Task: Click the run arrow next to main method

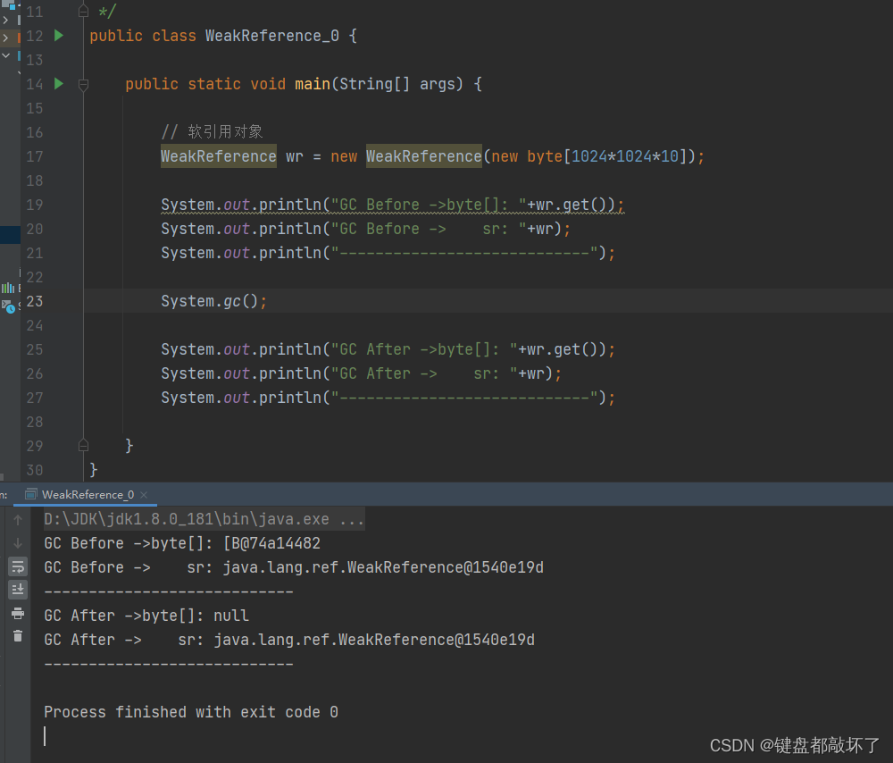Action: tap(58, 83)
